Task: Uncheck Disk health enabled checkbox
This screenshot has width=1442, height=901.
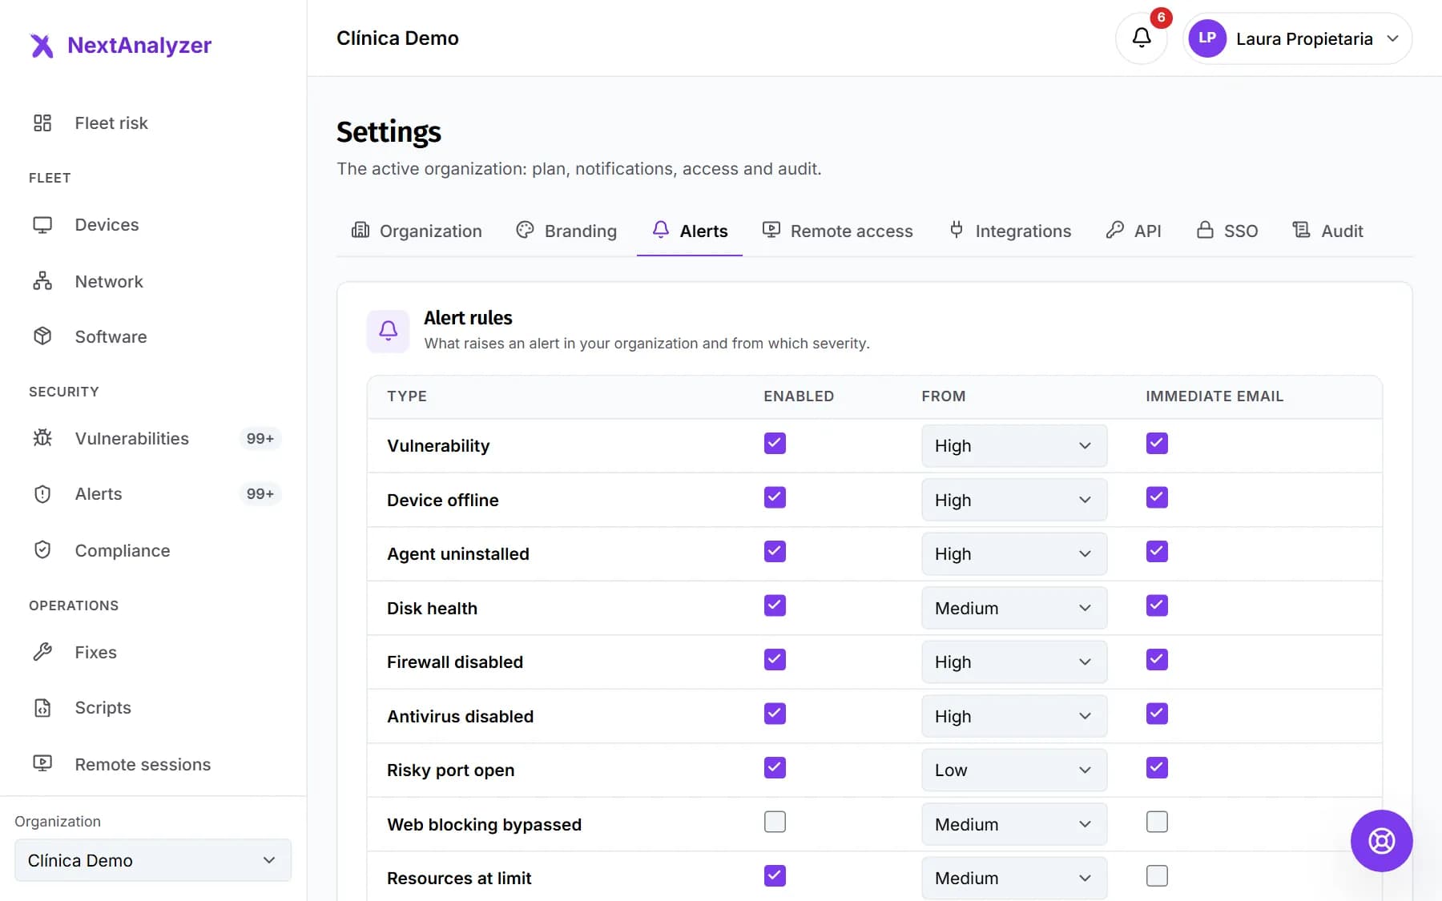Action: (x=775, y=605)
